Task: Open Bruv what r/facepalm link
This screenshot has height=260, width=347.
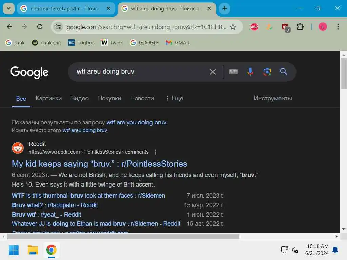Action: tap(55, 205)
